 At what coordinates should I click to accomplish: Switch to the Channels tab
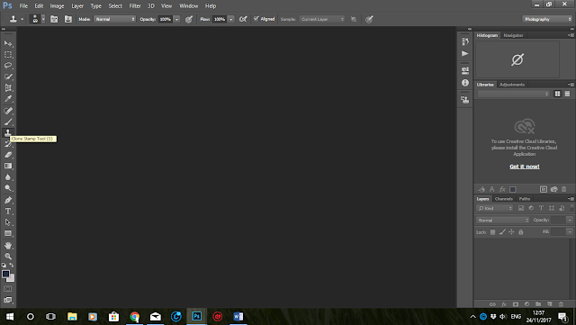click(x=503, y=199)
